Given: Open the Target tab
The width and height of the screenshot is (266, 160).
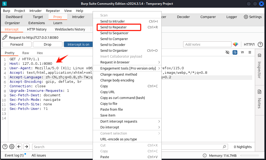Looking at the screenshot, I should pyautogui.click(x=38, y=17).
